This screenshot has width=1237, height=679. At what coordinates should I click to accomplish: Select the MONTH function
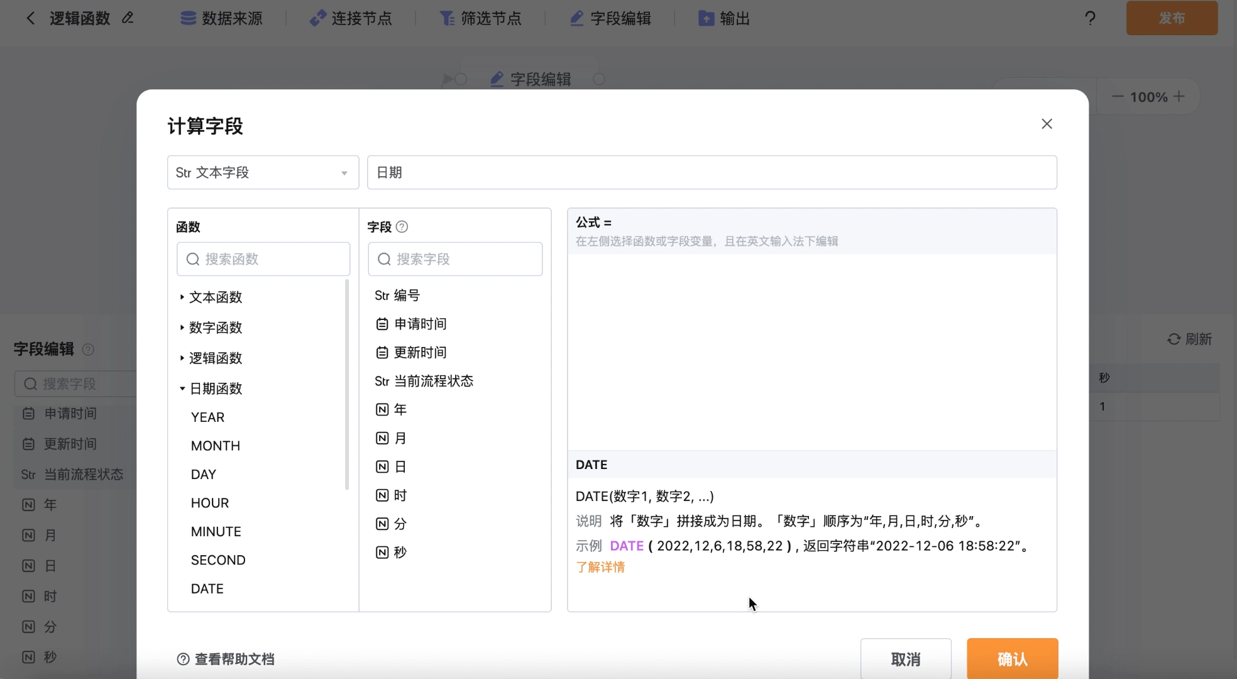point(215,446)
